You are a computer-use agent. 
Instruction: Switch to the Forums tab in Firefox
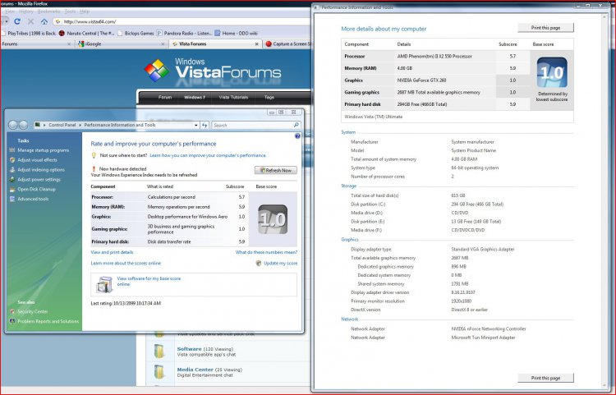click(36, 44)
